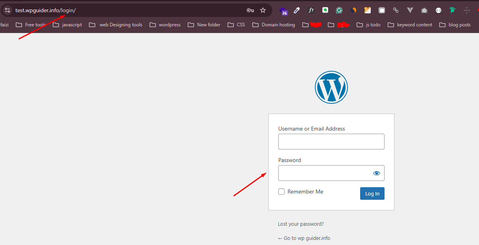Image resolution: width=479 pixels, height=245 pixels.
Task: Click the WordPress logo above the form
Action: point(331,87)
